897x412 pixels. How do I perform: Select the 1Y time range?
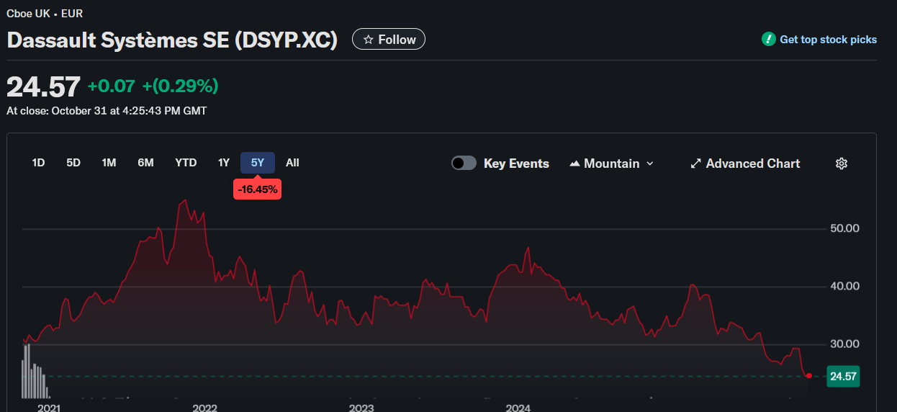click(x=224, y=163)
